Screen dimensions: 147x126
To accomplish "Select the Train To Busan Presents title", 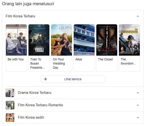I will [38, 63].
